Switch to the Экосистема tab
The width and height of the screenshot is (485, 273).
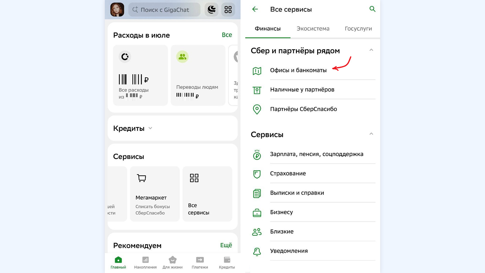click(x=313, y=29)
